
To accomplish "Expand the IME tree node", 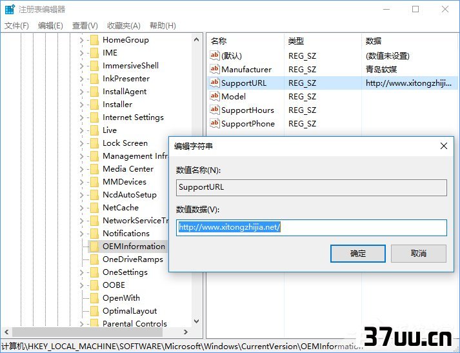I will coord(82,53).
